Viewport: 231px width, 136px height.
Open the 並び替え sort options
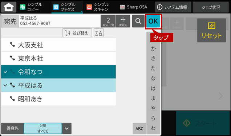point(77,33)
